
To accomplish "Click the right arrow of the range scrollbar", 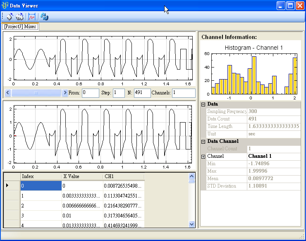I will [x=65, y=93].
